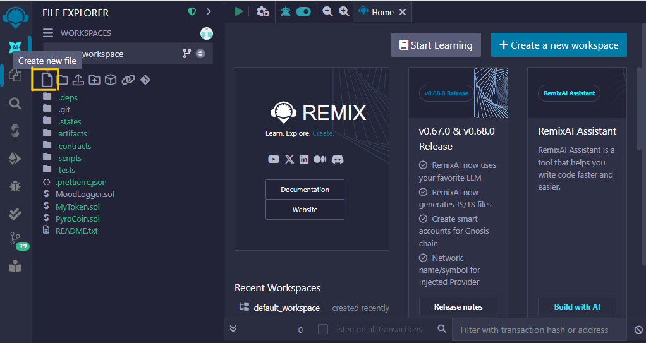
Task: Click the Create new file icon
Action: point(47,80)
